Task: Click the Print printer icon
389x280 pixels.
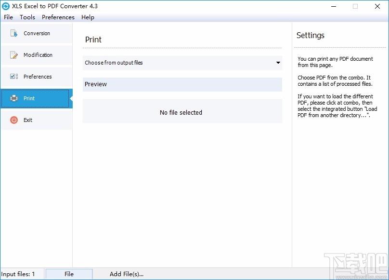Action: pos(14,98)
